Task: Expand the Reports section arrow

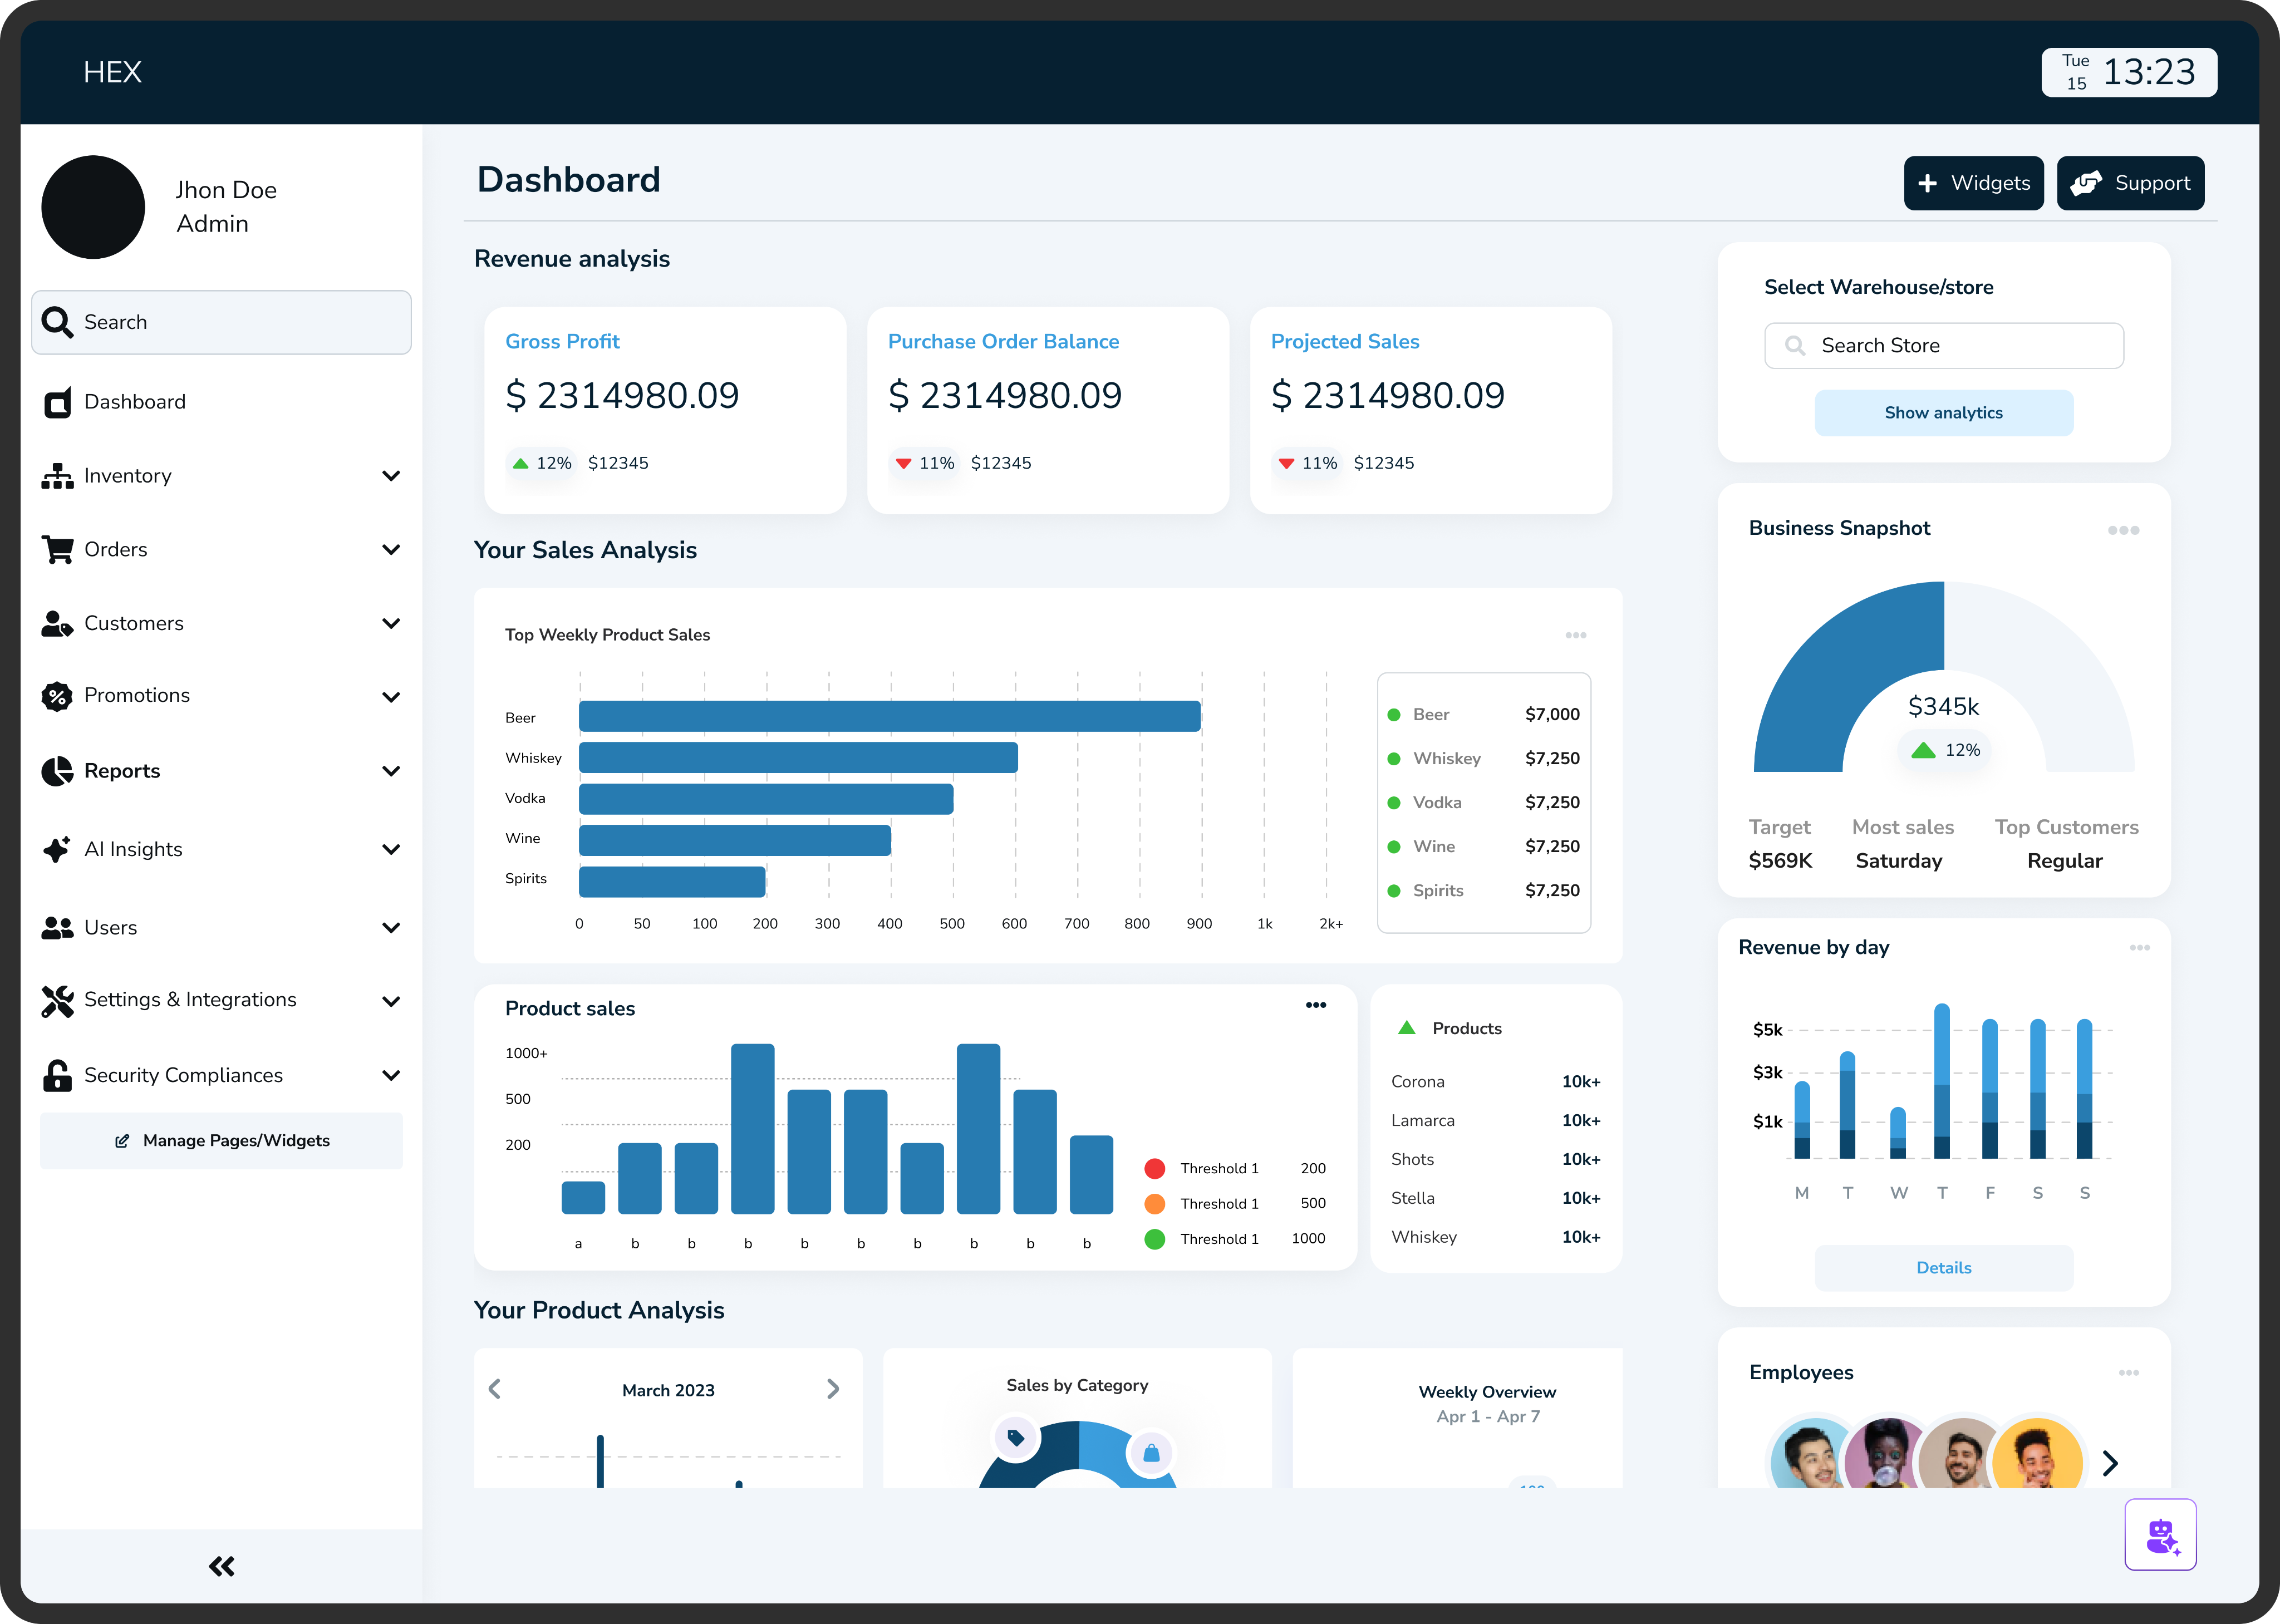Action: pyautogui.click(x=391, y=771)
